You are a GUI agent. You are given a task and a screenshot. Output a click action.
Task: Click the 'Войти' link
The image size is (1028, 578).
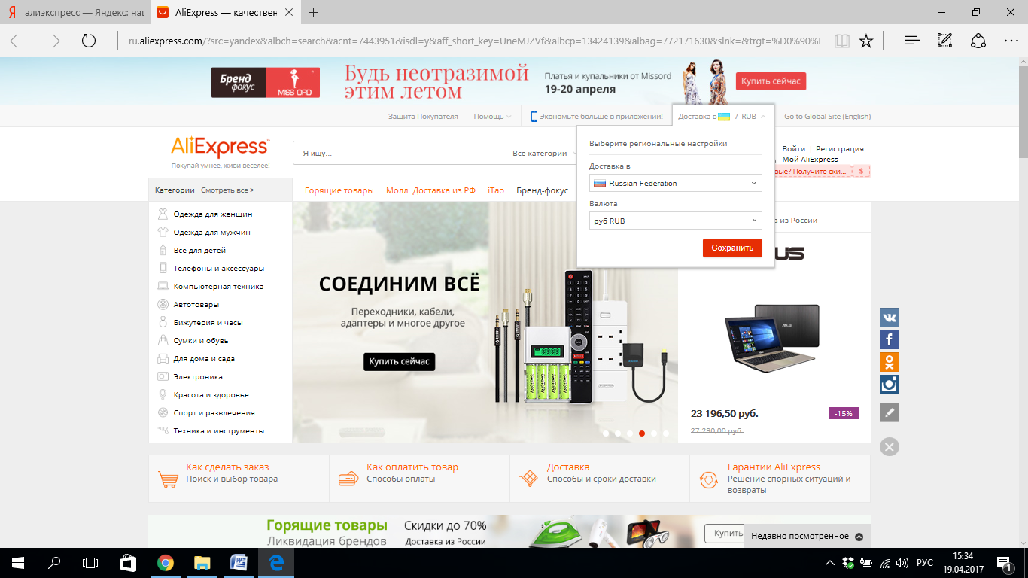[x=793, y=149]
